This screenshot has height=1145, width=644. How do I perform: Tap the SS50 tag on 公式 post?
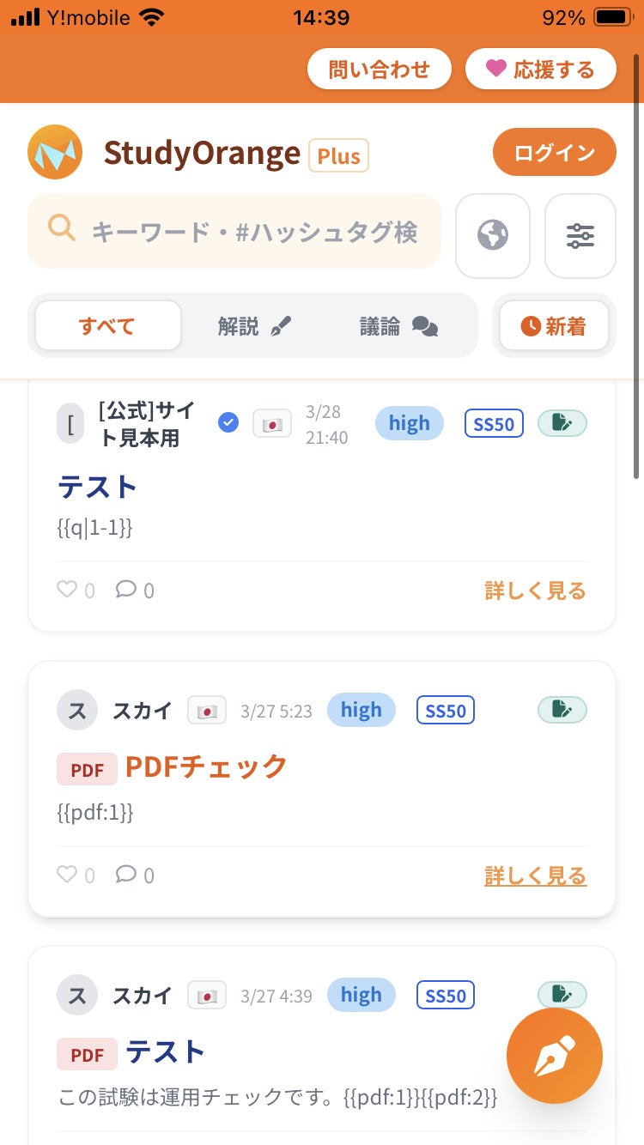[x=494, y=423]
